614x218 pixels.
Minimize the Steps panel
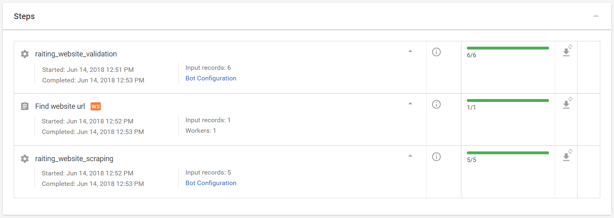pos(596,16)
